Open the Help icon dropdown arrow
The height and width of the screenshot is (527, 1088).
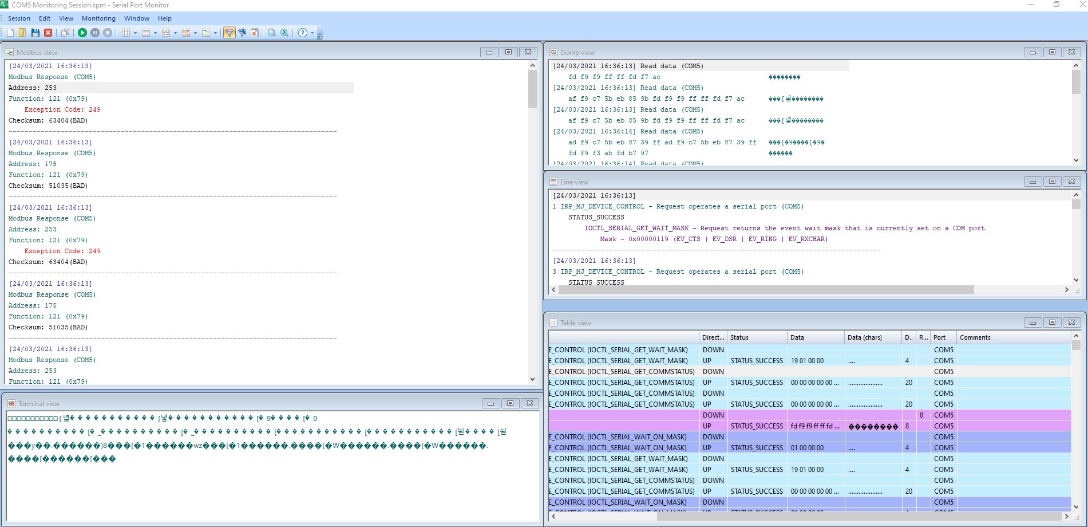pyautogui.click(x=312, y=33)
